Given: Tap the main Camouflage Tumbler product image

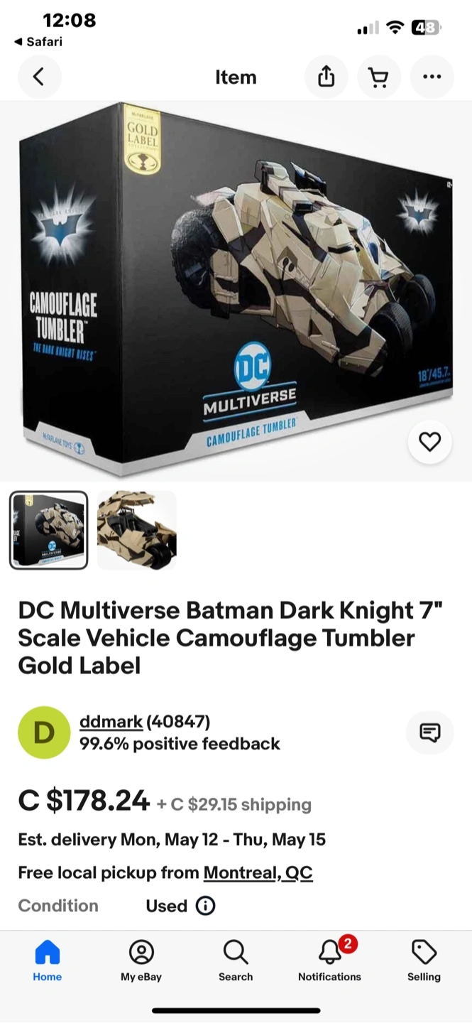Looking at the screenshot, I should pos(236,291).
